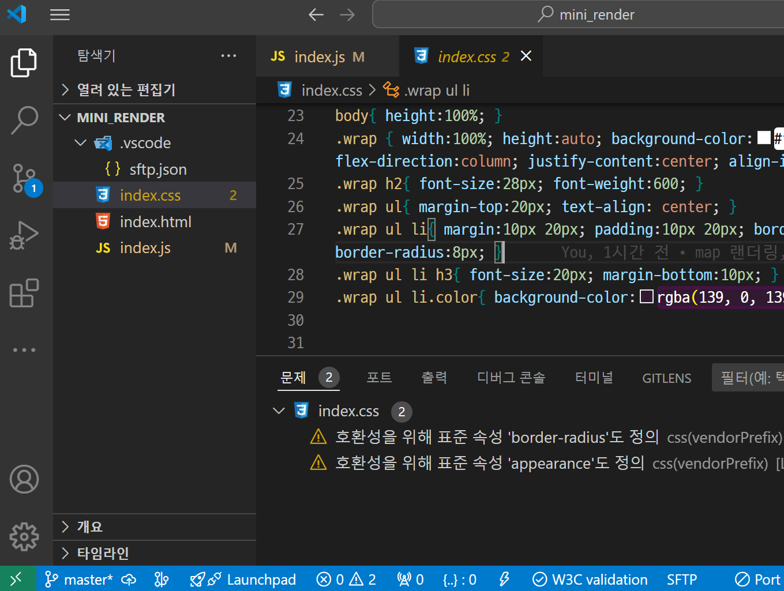Viewport: 784px width, 591px height.
Task: Switch to the Ports panel tab
Action: point(379,378)
